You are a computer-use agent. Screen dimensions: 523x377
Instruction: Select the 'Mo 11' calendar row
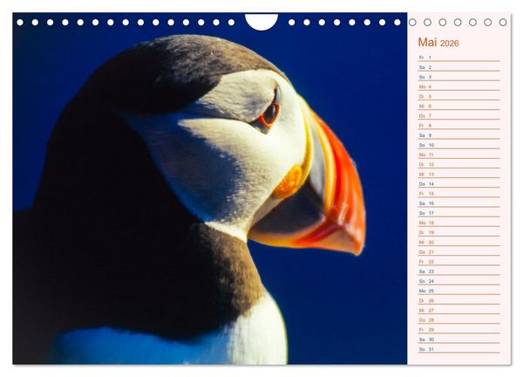point(459,154)
